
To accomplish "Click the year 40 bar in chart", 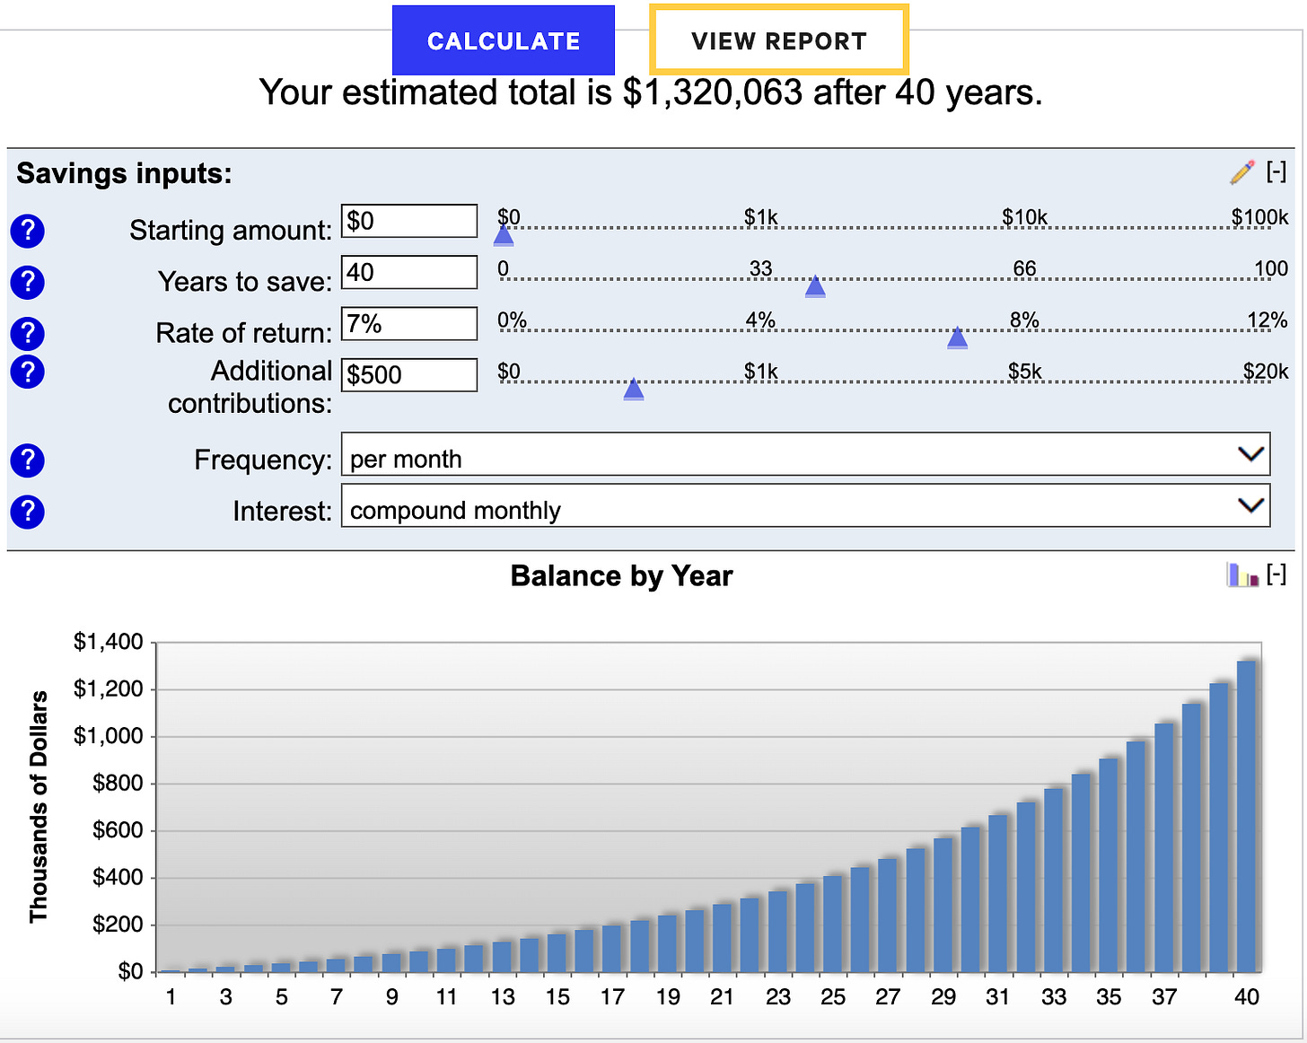I will click(1247, 816).
